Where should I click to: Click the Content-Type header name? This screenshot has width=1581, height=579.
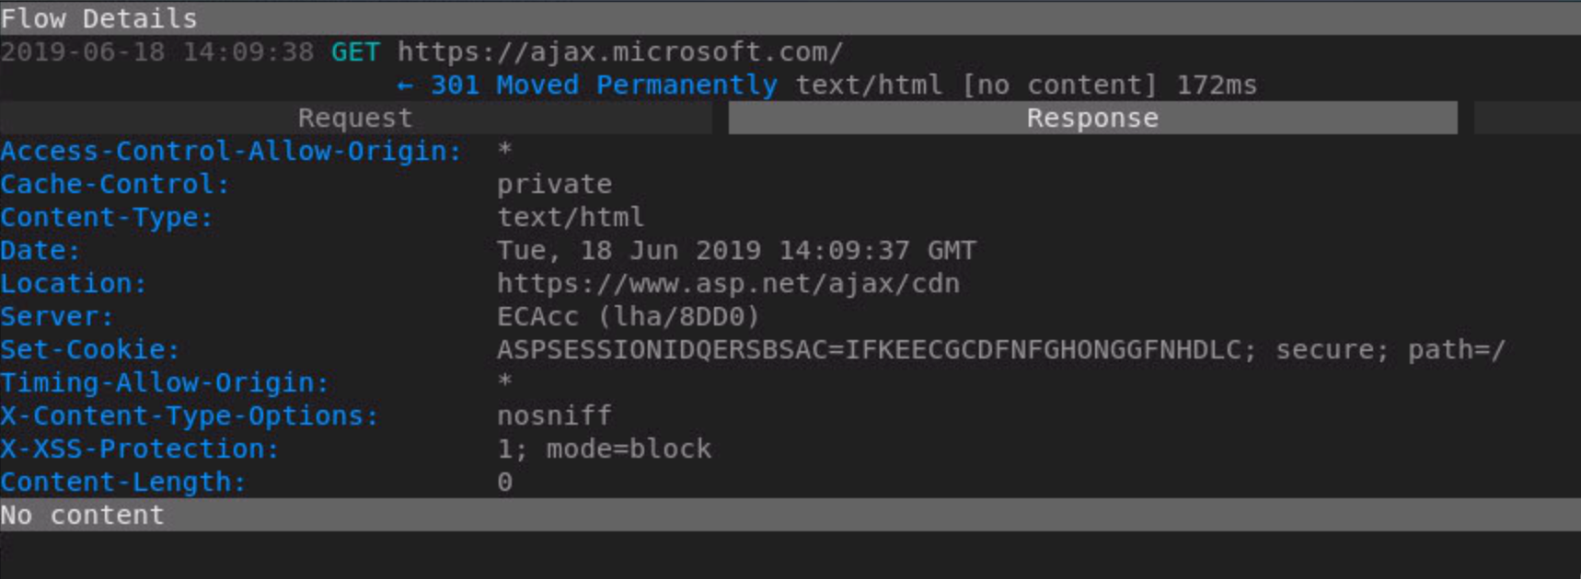coord(107,218)
